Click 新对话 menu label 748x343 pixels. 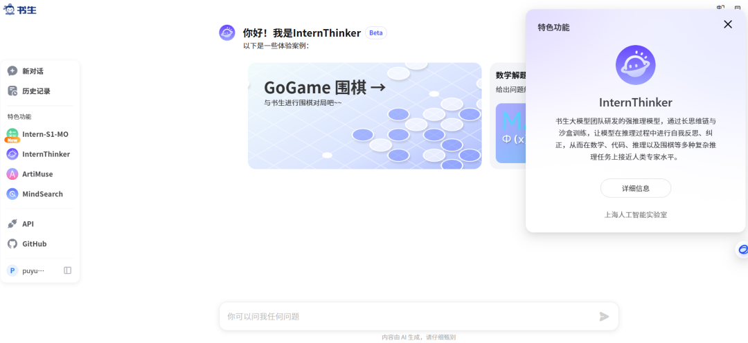pyautogui.click(x=33, y=71)
